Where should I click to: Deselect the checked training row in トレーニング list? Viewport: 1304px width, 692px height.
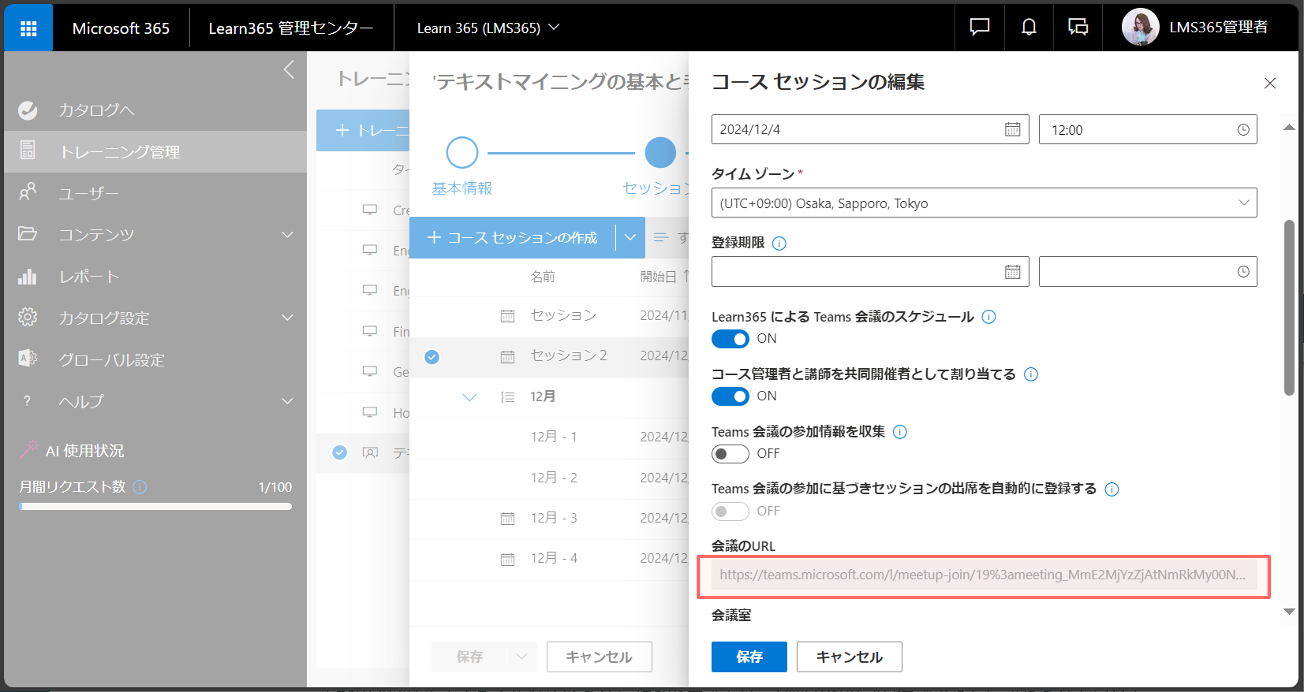coord(340,452)
